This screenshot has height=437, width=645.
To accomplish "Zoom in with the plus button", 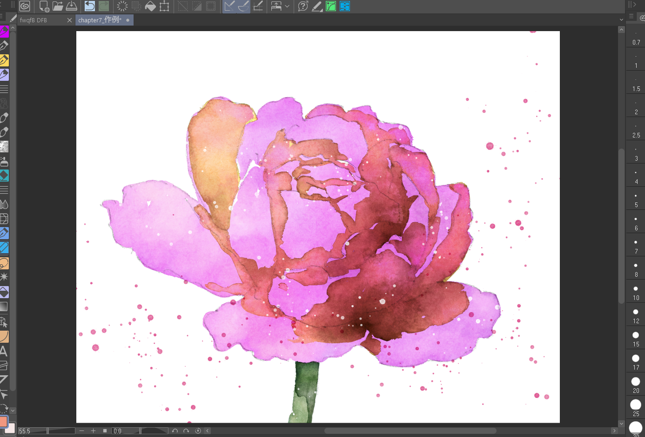I will 93,431.
